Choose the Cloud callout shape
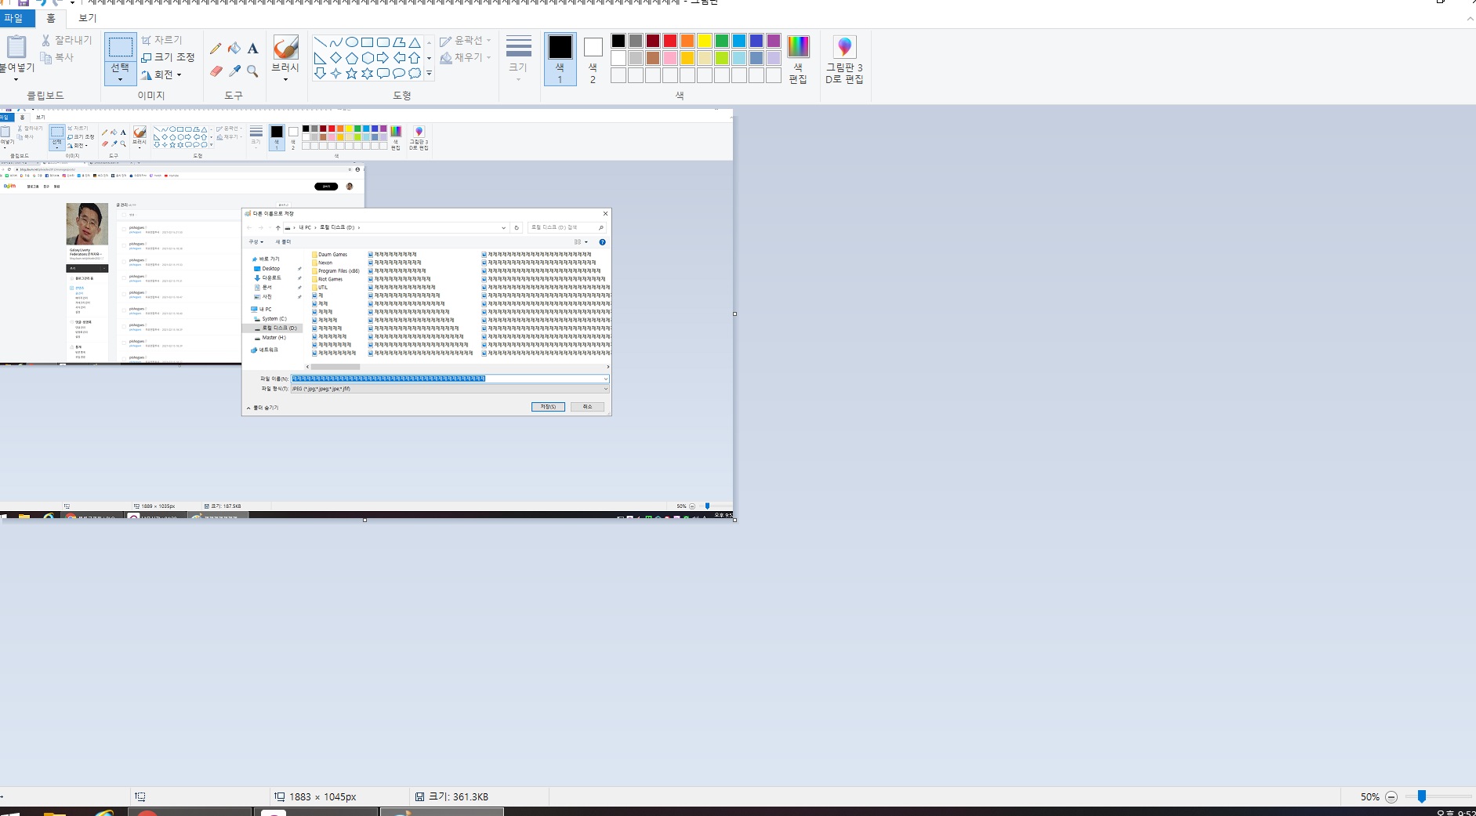 (x=414, y=74)
